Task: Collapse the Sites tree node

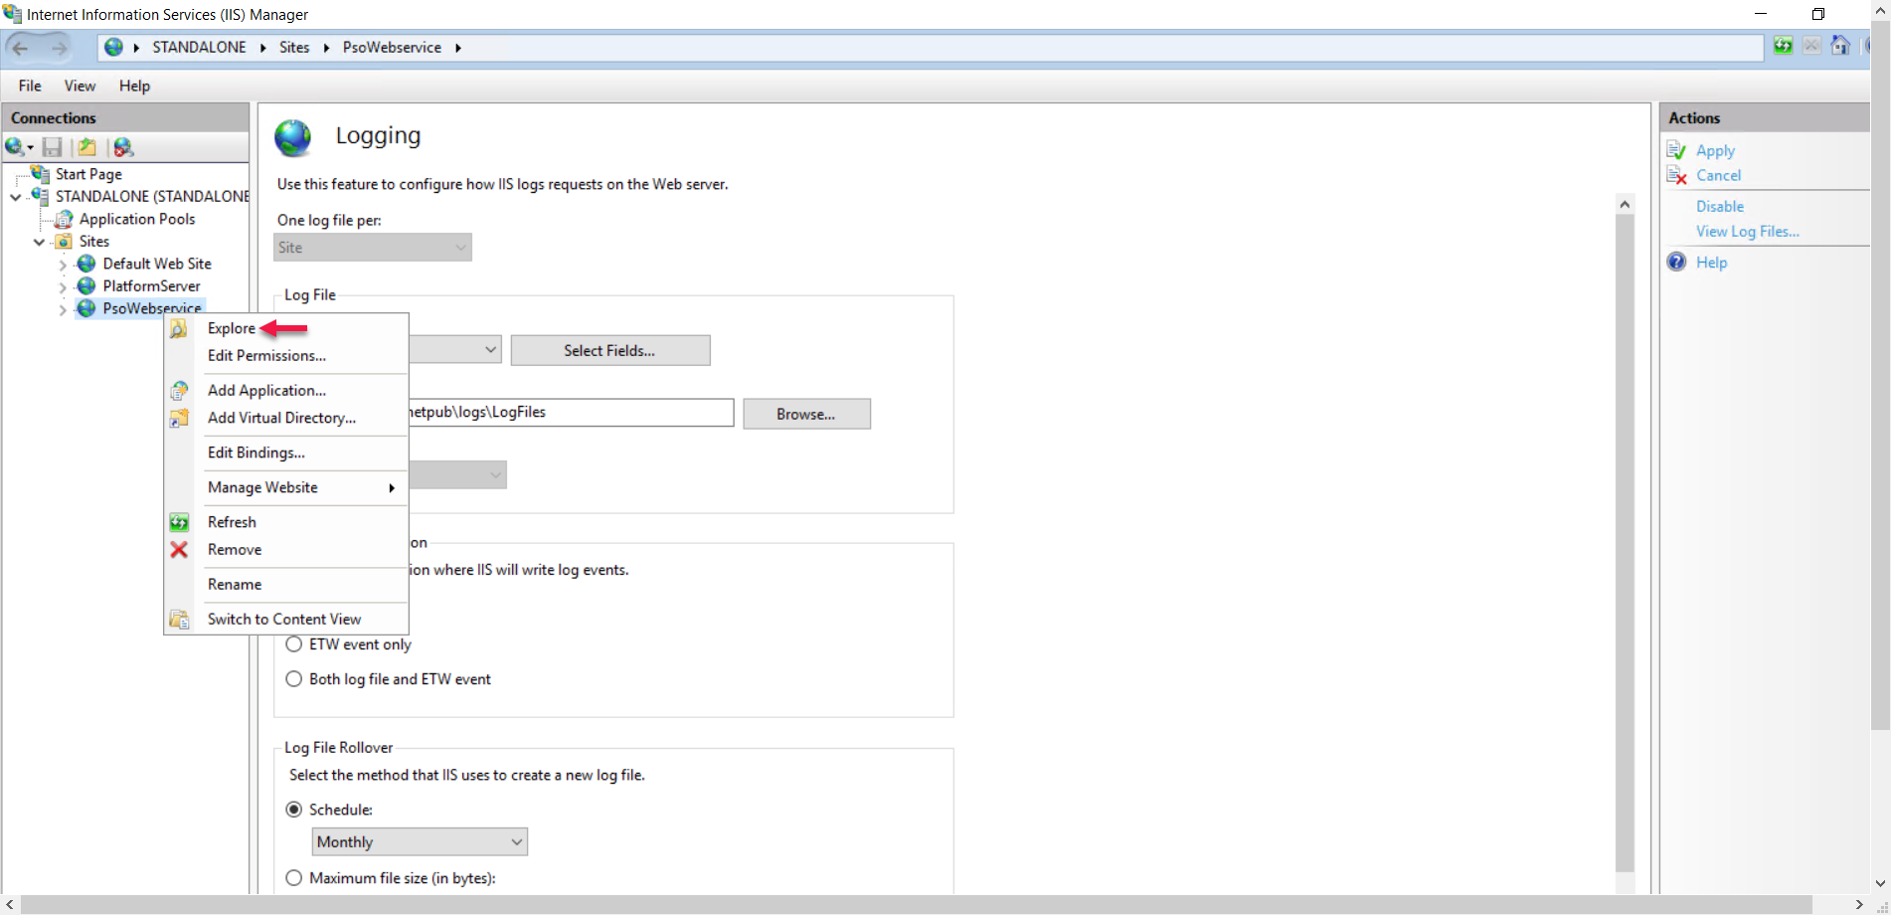Action: (x=40, y=242)
